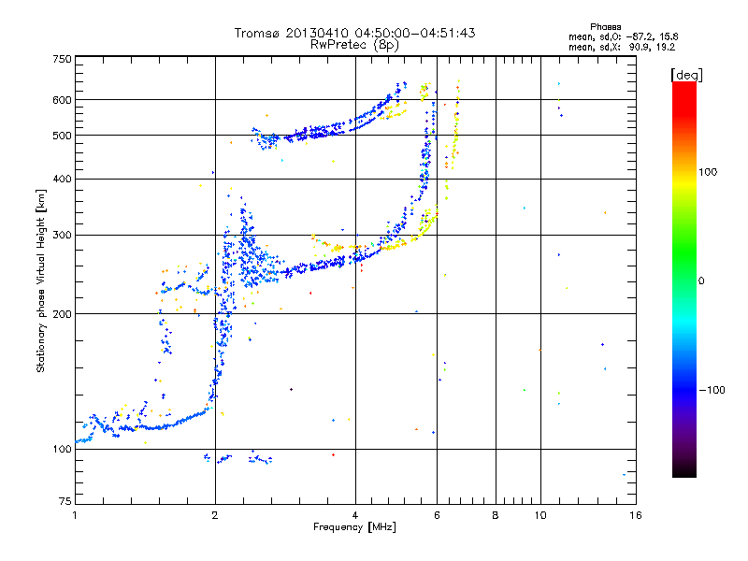
Task: Click the 'mean, sd,O: -87.2, 15.8' line
Action: click(623, 36)
